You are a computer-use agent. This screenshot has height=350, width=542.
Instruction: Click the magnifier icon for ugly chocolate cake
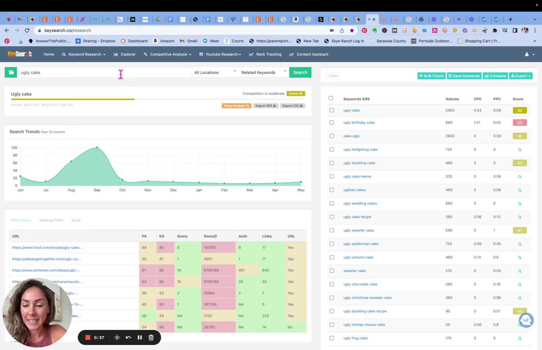point(520,284)
